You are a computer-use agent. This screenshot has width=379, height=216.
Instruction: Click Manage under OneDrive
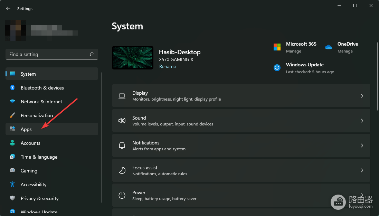(x=345, y=51)
